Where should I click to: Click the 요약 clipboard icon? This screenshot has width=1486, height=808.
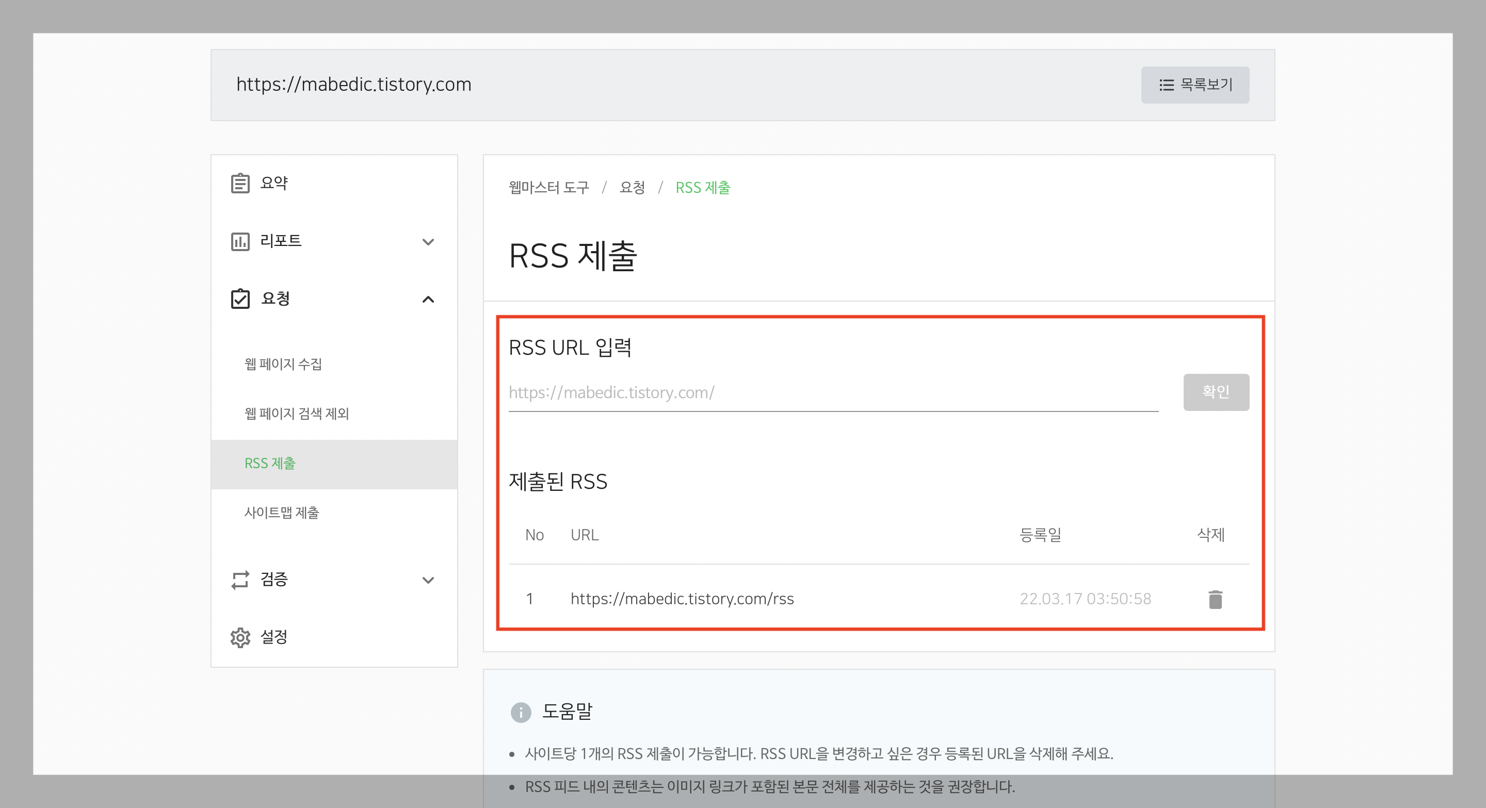point(240,183)
